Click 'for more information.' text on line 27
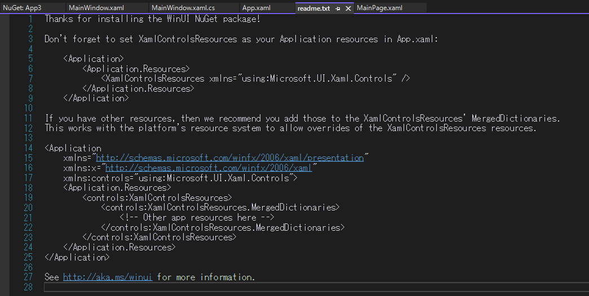 [206, 277]
